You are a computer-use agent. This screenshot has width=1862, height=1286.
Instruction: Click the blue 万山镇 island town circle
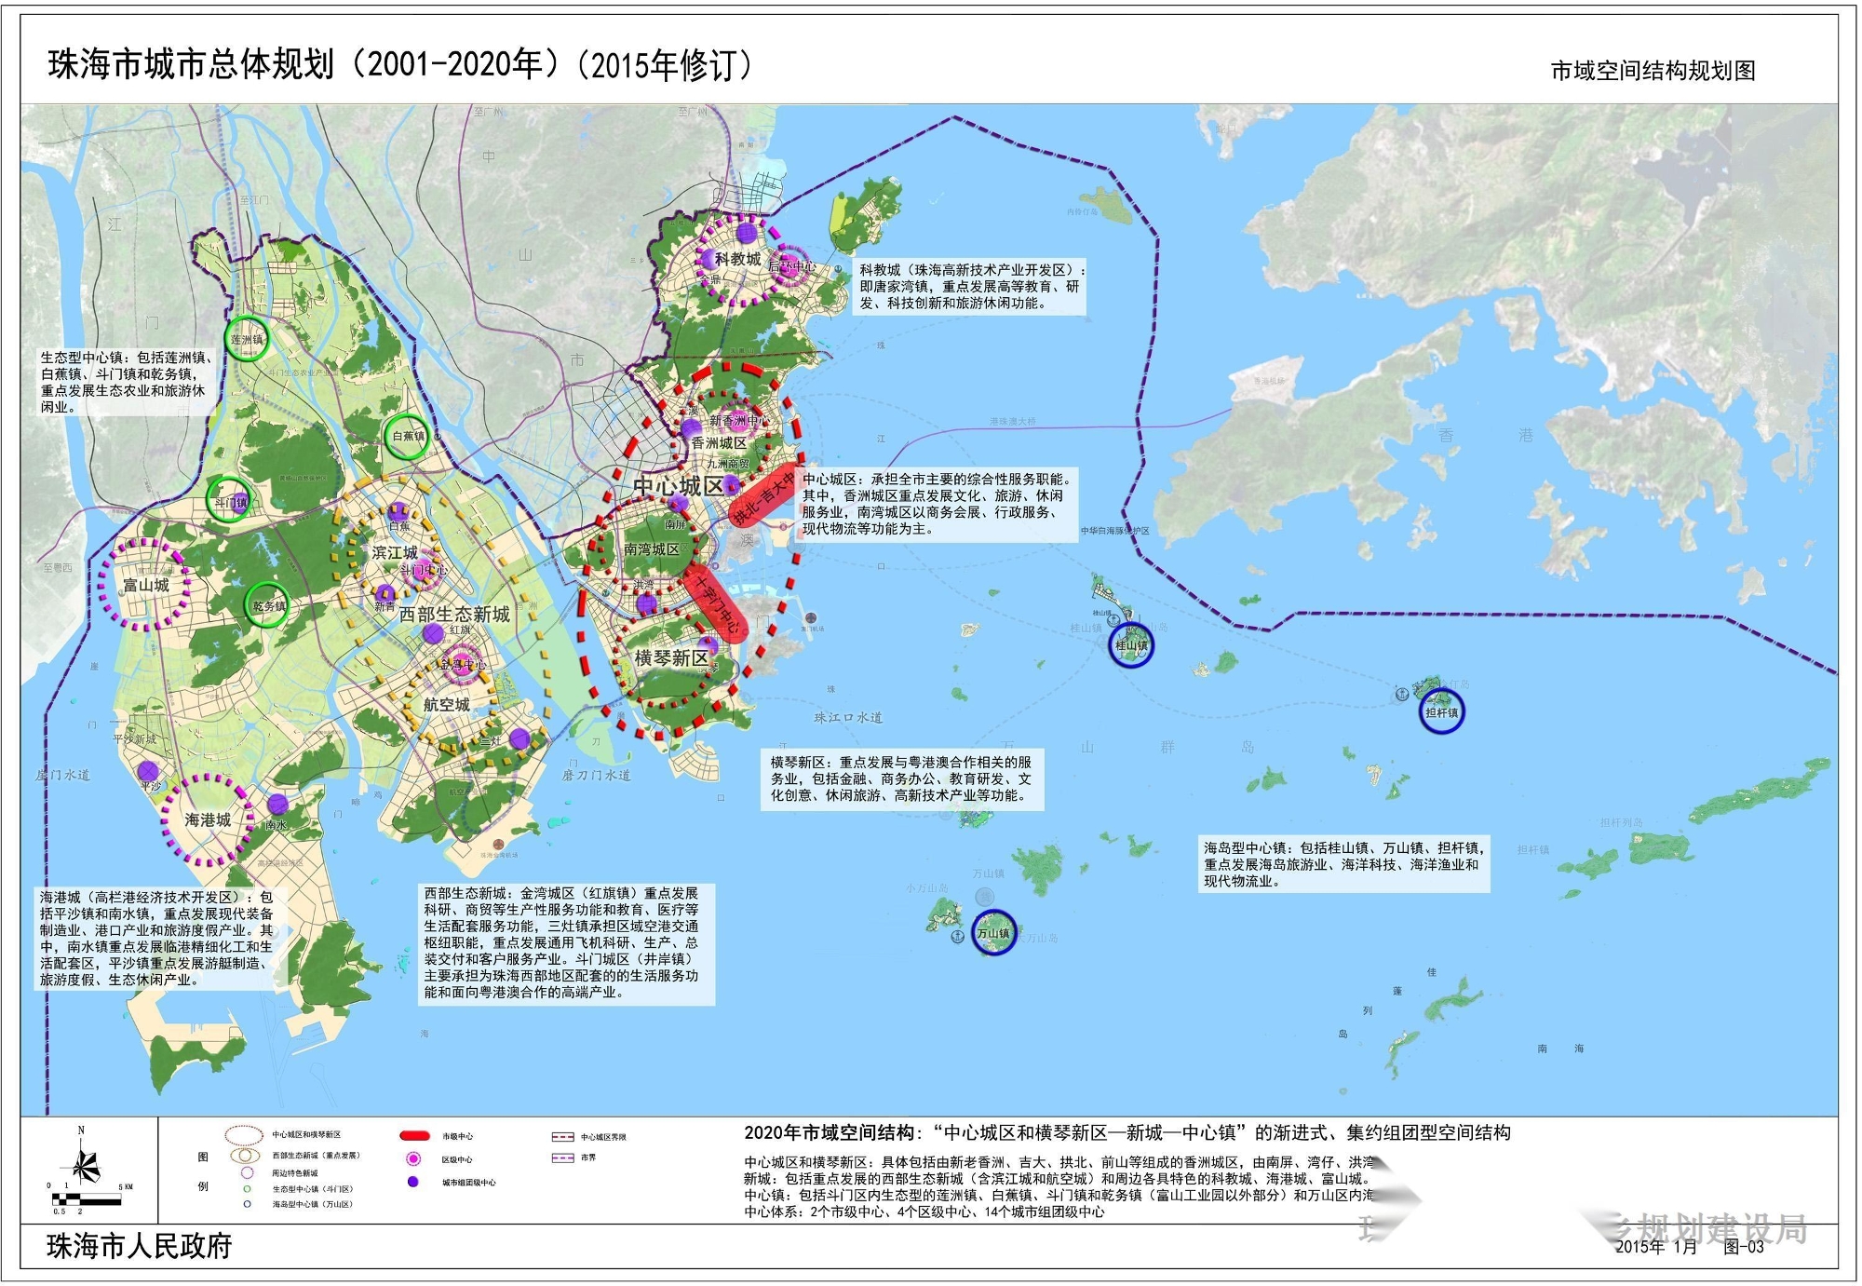point(993,932)
